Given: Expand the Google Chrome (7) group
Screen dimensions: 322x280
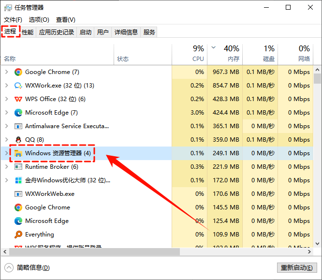Looking at the screenshot, I should coord(7,72).
